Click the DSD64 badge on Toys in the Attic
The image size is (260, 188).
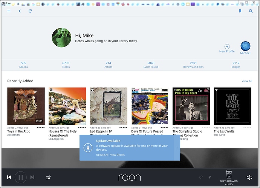(39, 121)
